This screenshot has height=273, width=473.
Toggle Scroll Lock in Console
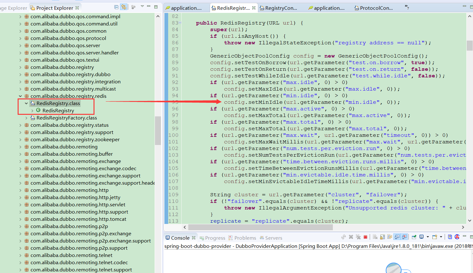point(382,237)
